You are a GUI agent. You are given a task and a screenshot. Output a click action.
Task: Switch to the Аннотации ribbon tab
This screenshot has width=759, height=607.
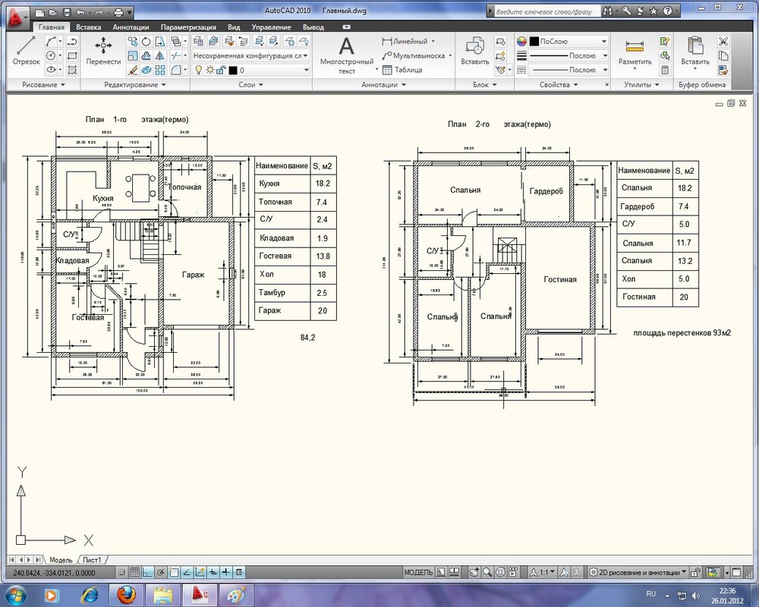click(131, 27)
